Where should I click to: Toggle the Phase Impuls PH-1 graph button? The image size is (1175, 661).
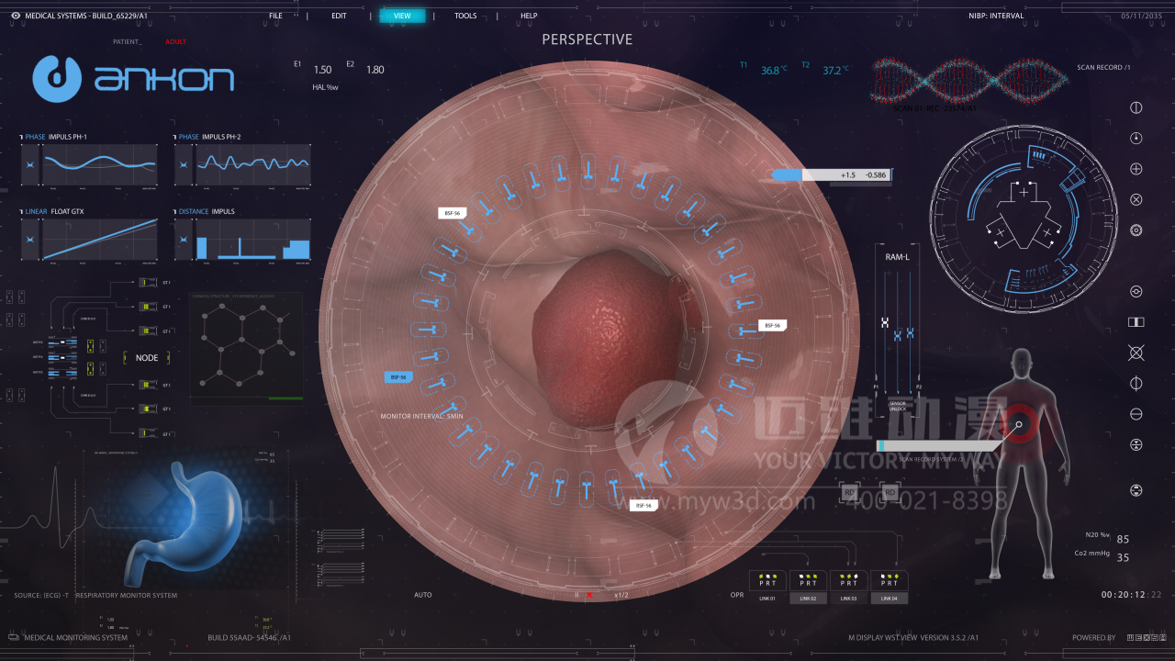tap(30, 164)
